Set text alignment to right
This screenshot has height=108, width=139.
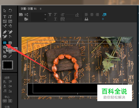97,15
